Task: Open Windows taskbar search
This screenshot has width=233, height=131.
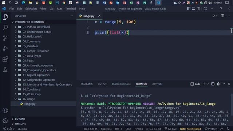Action: (x=10, y=3)
